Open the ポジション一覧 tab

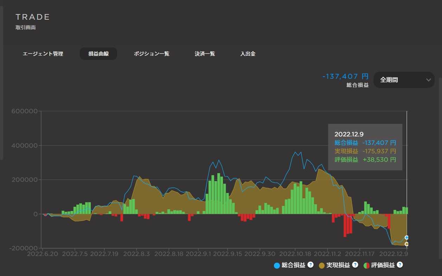coord(152,54)
